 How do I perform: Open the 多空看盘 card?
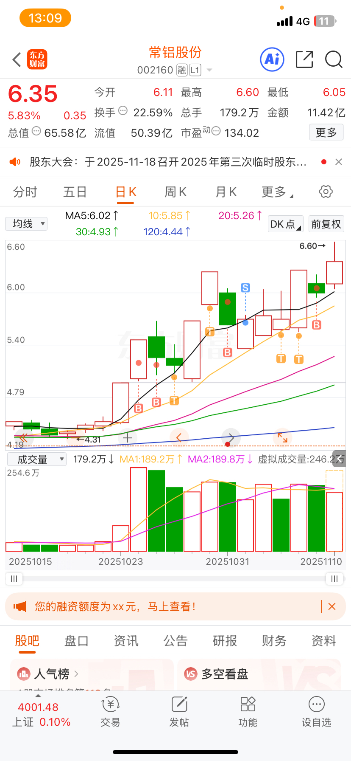click(259, 674)
